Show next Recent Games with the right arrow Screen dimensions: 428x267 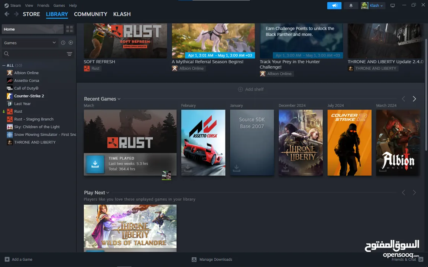414,99
